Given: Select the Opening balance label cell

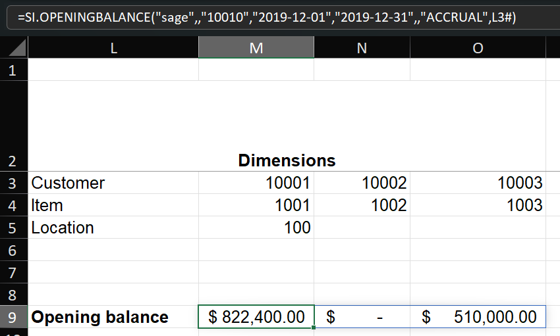Looking at the screenshot, I should click(x=113, y=317).
